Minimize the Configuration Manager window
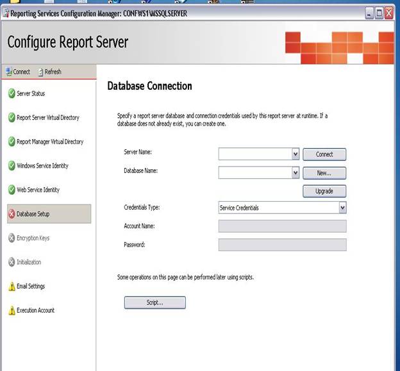Screen dimensions: 400x371 tap(369, 13)
